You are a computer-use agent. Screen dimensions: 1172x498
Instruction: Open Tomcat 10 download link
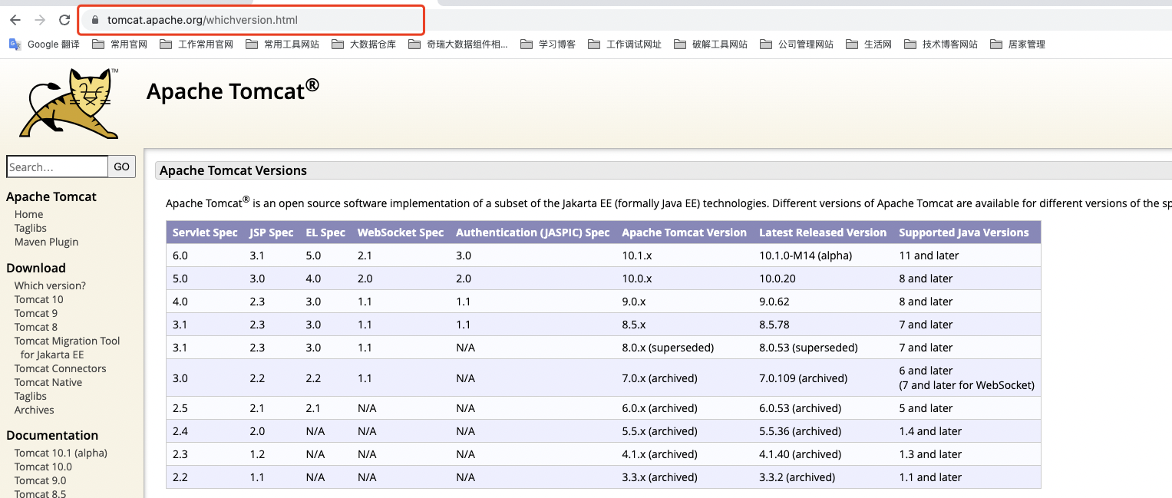[x=38, y=299]
